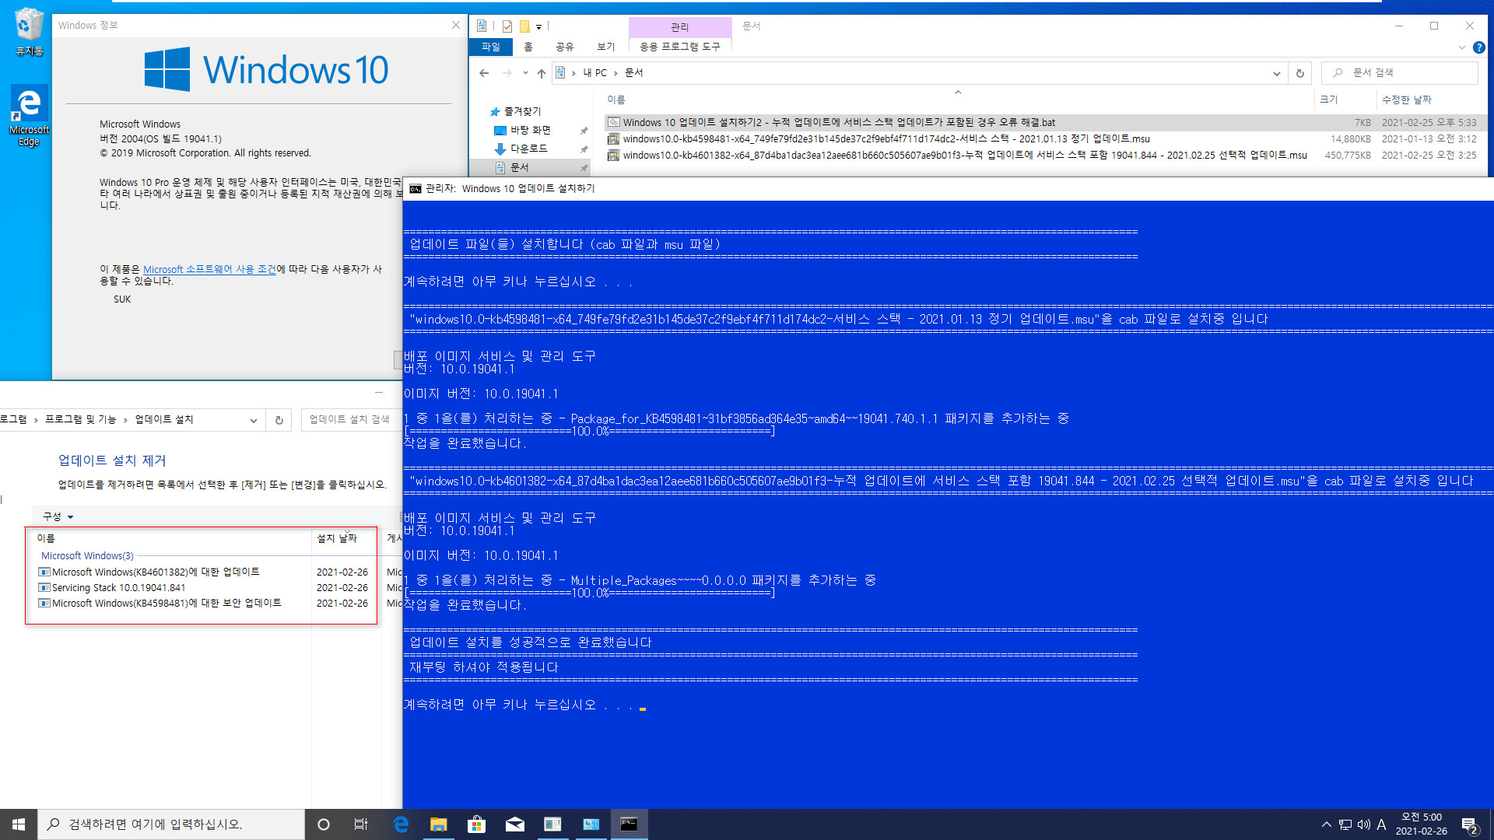This screenshot has height=840, width=1494.
Task: Click the taskbar search box
Action: pos(171,824)
